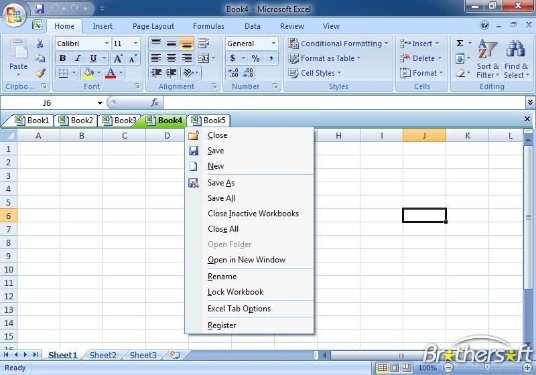Apply Accounting dollar number format
The image size is (536, 375).
point(232,58)
